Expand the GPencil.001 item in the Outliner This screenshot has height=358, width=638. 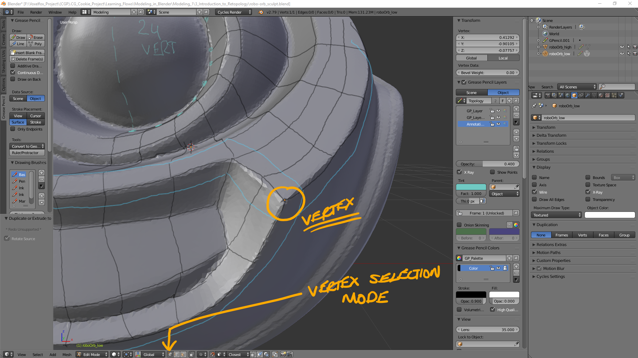pos(539,40)
